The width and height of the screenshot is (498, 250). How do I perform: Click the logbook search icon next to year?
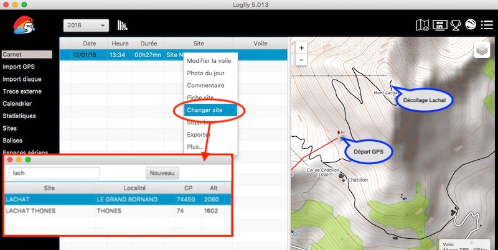point(123,25)
